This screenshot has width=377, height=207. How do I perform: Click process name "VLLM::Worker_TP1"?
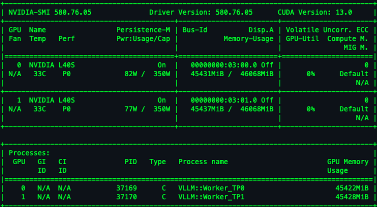pos(211,197)
